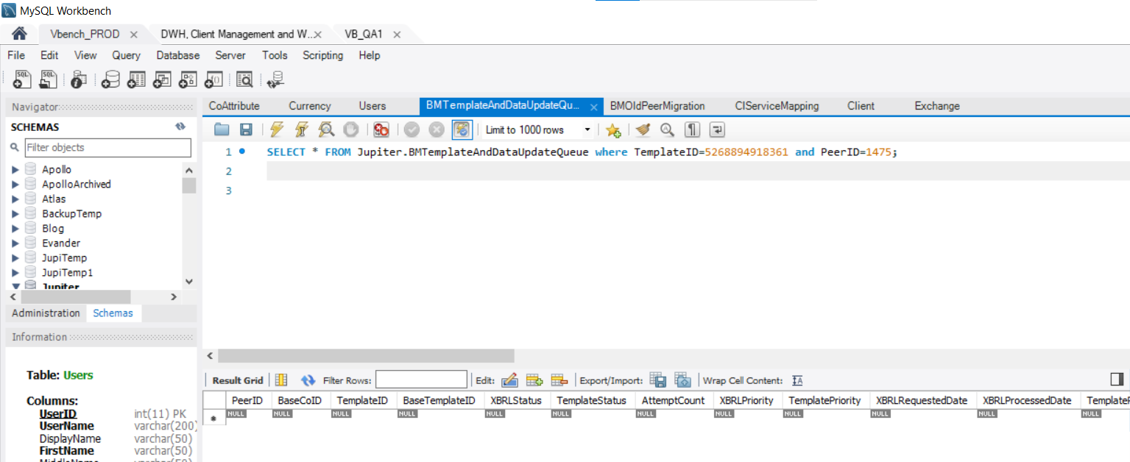Image resolution: width=1130 pixels, height=462 pixels.
Task: Delete selected rows in result grid
Action: tap(559, 380)
